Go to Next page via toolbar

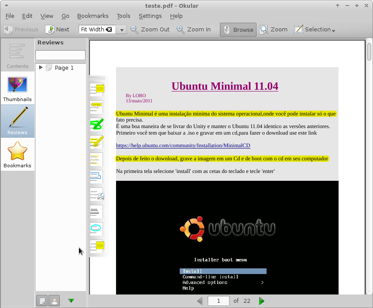click(57, 30)
